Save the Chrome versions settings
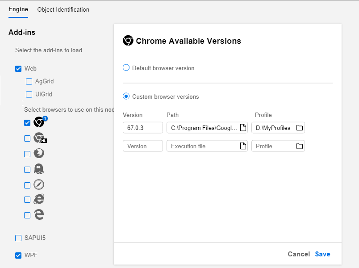 (322, 254)
